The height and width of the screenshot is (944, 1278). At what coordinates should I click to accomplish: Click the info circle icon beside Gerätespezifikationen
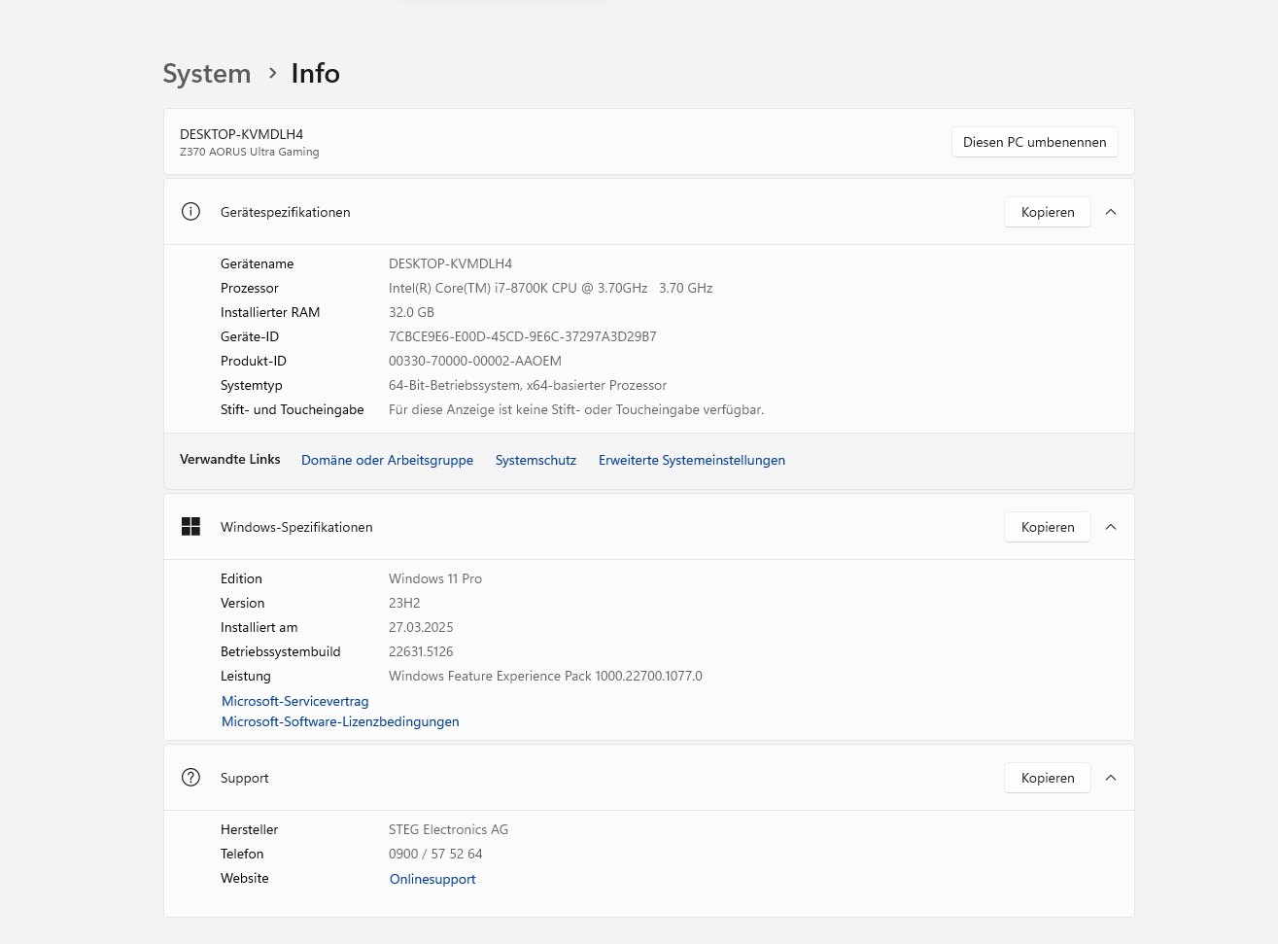click(x=190, y=212)
